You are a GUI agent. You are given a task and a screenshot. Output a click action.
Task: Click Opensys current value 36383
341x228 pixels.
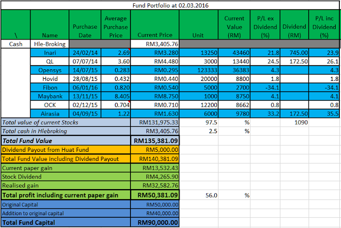tap(234, 70)
